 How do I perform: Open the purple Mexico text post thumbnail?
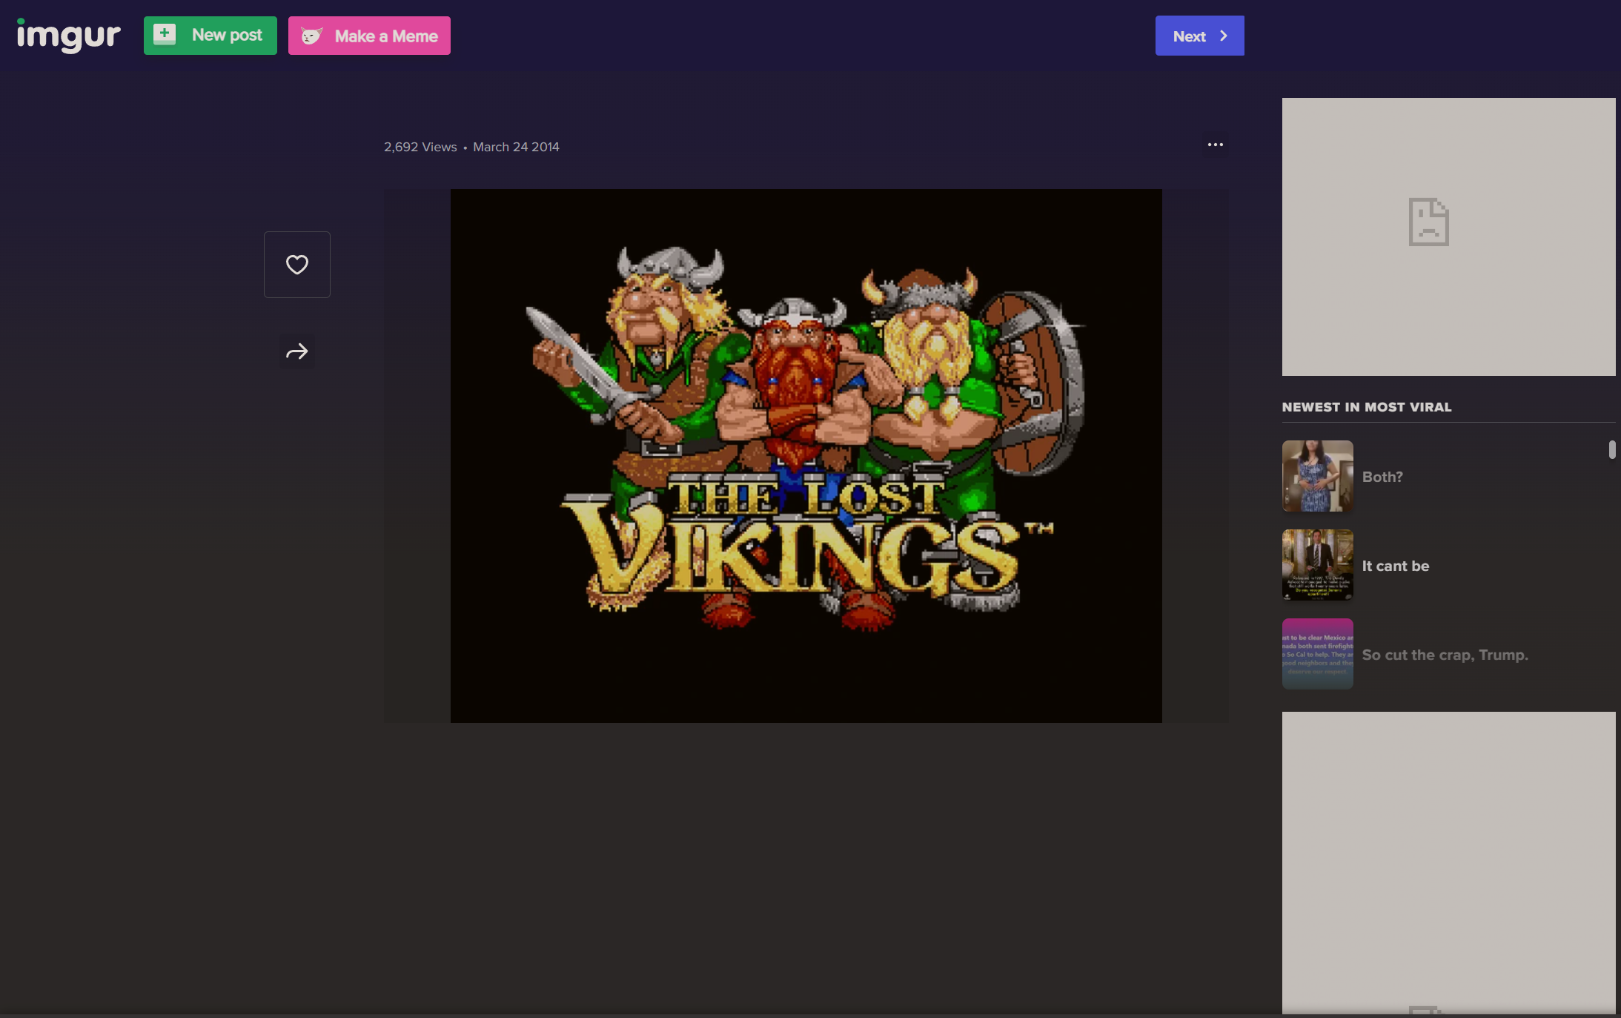point(1317,654)
